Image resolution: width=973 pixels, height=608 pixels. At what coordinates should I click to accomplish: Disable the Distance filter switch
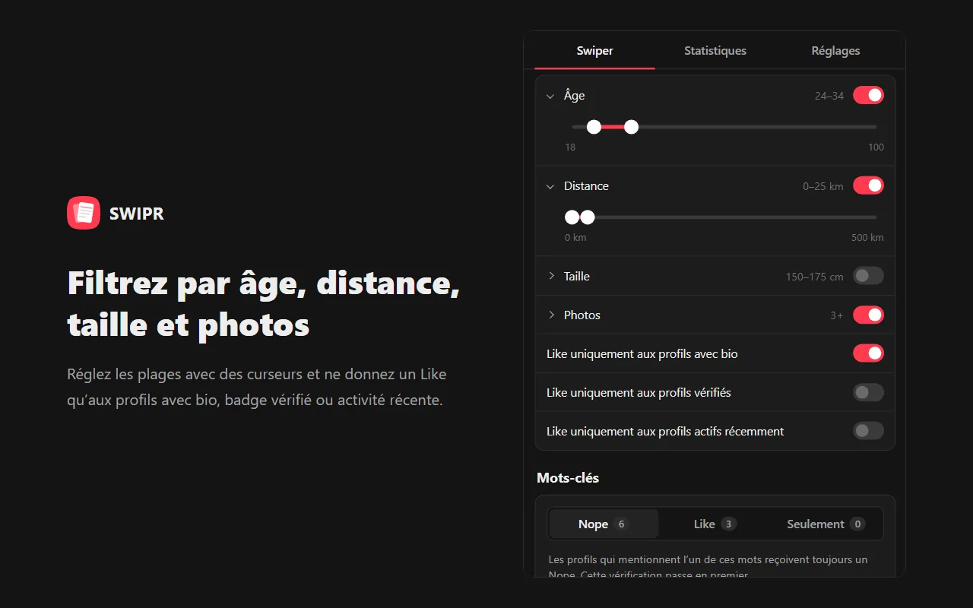(868, 185)
